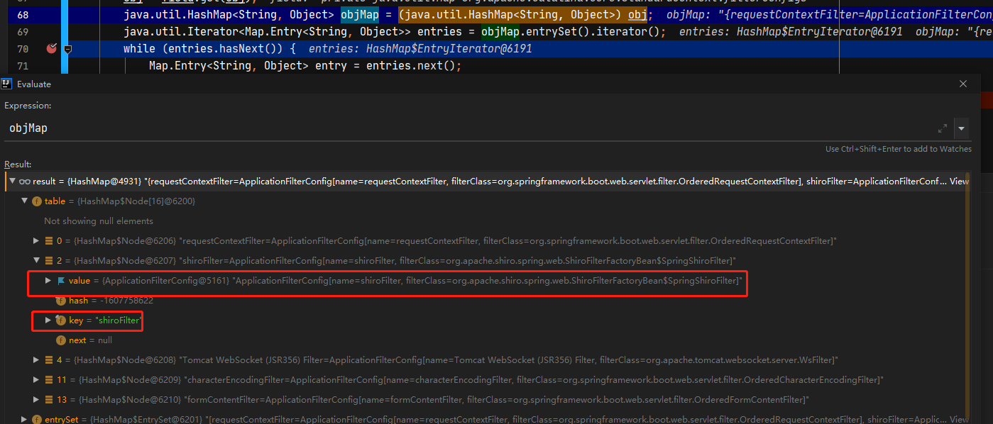Click the fold marker beside line 70
The width and height of the screenshot is (993, 424).
[68, 49]
